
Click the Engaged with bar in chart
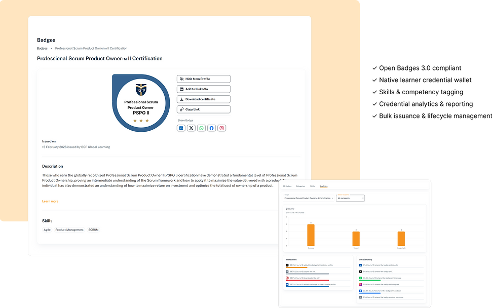(x=401, y=239)
